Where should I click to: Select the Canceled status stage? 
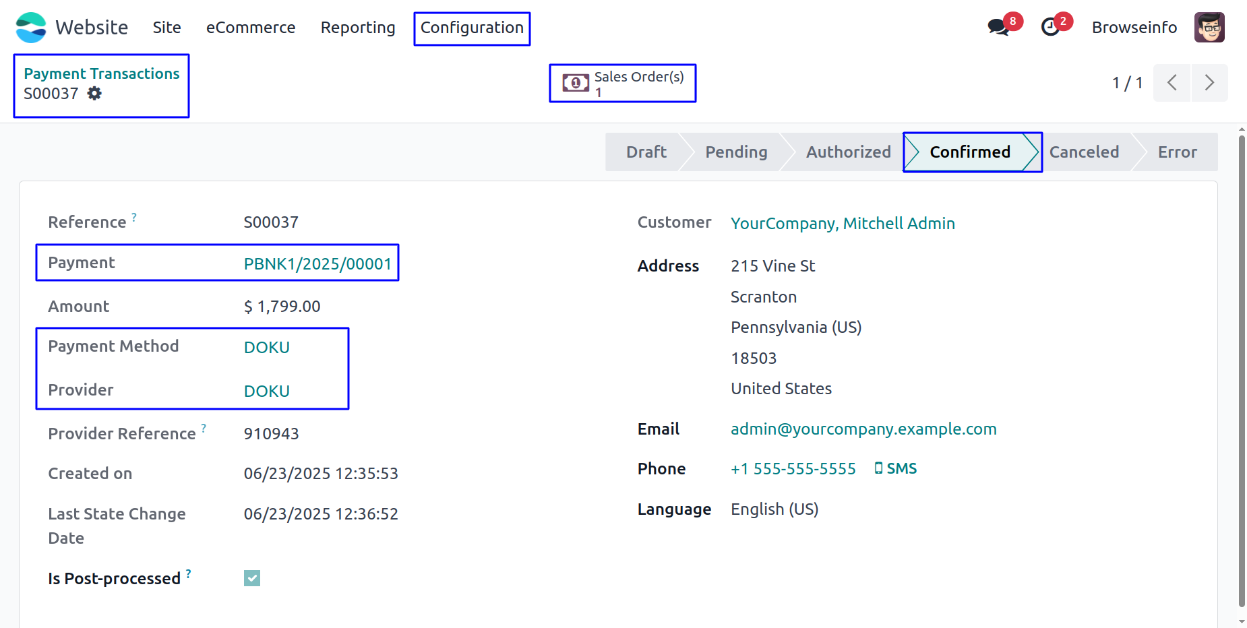coord(1084,152)
